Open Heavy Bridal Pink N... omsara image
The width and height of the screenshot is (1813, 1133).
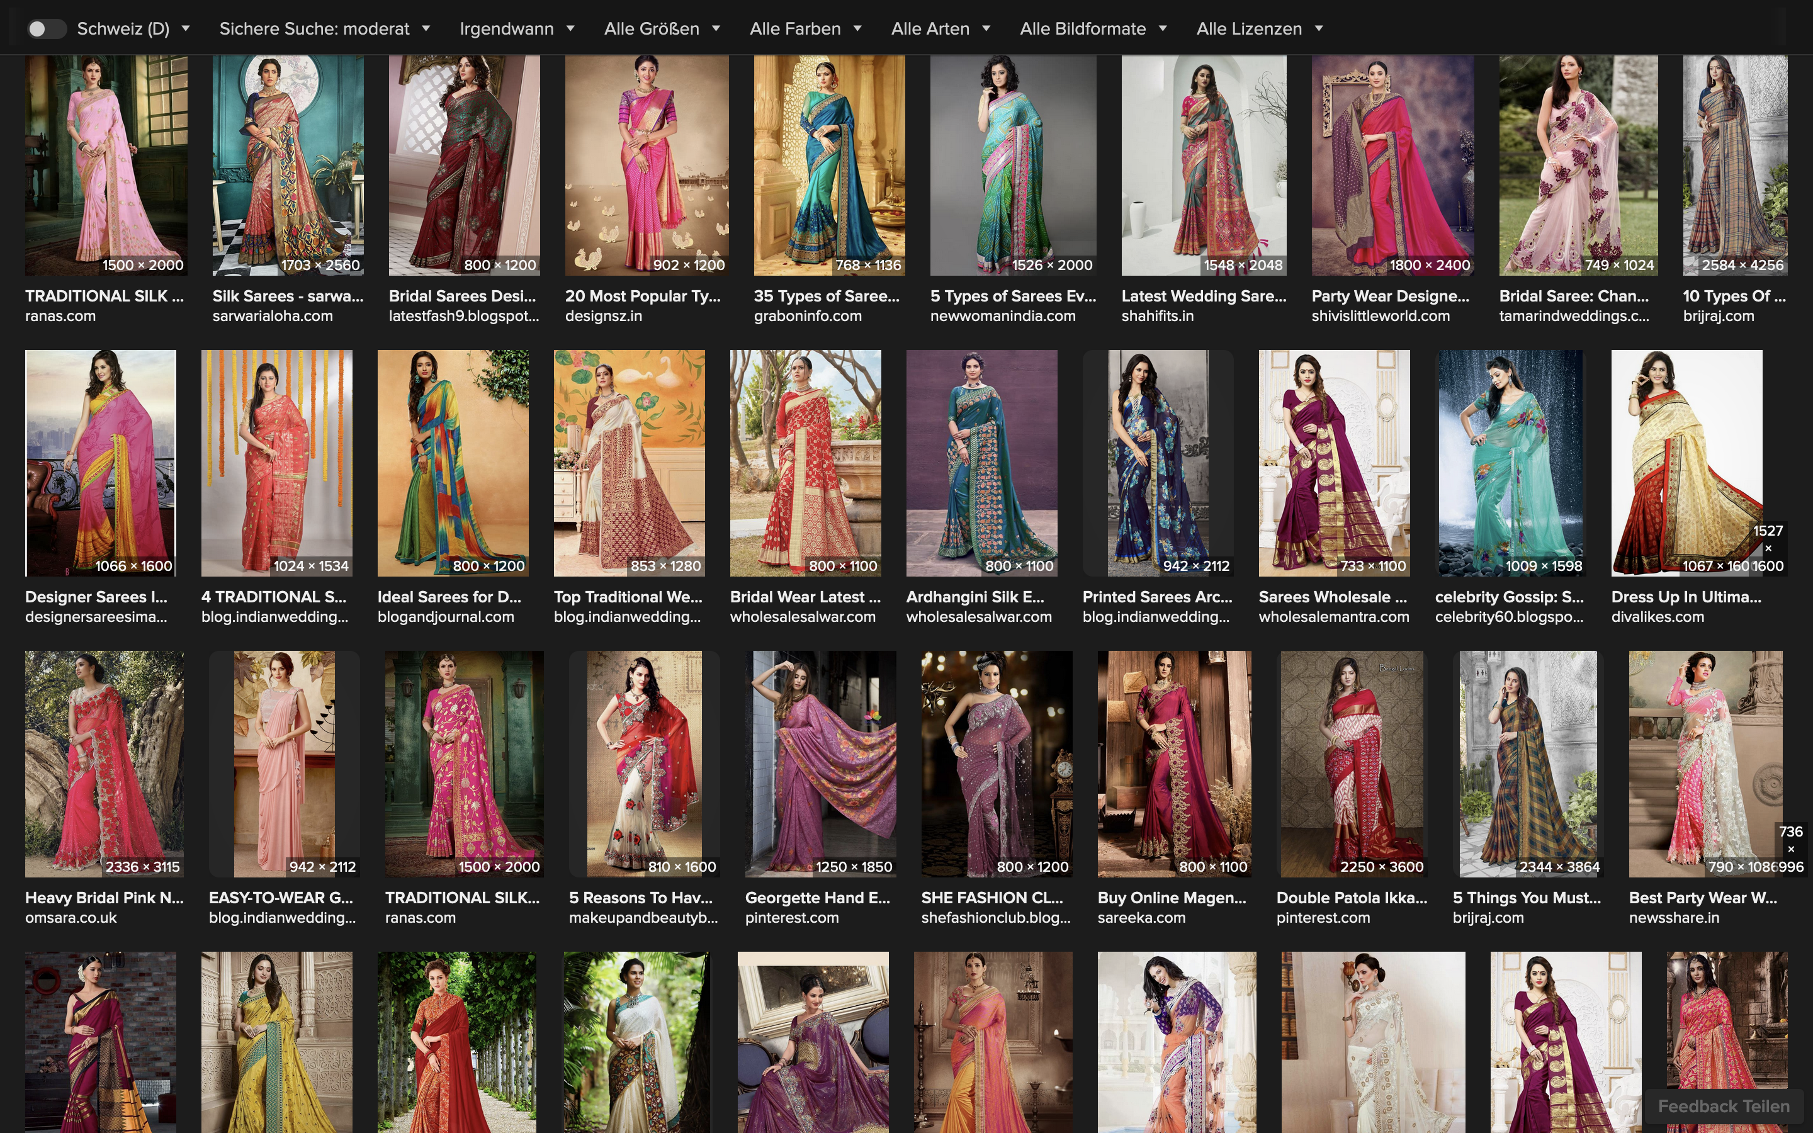(x=104, y=764)
